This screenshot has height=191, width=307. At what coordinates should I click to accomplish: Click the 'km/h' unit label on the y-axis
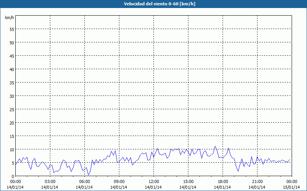pyautogui.click(x=9, y=18)
